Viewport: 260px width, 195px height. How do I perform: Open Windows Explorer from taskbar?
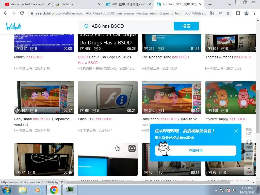click(x=23, y=190)
